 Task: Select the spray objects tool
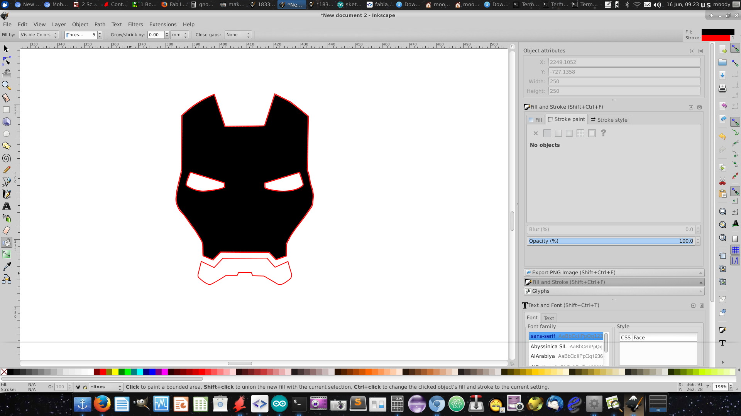click(6, 218)
